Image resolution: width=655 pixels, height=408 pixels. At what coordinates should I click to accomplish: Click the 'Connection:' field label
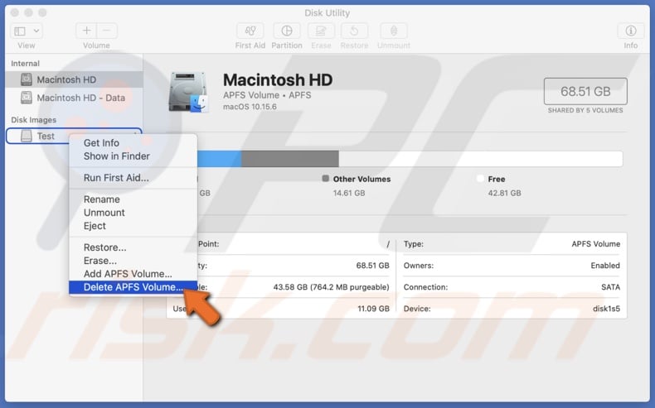[x=425, y=287]
